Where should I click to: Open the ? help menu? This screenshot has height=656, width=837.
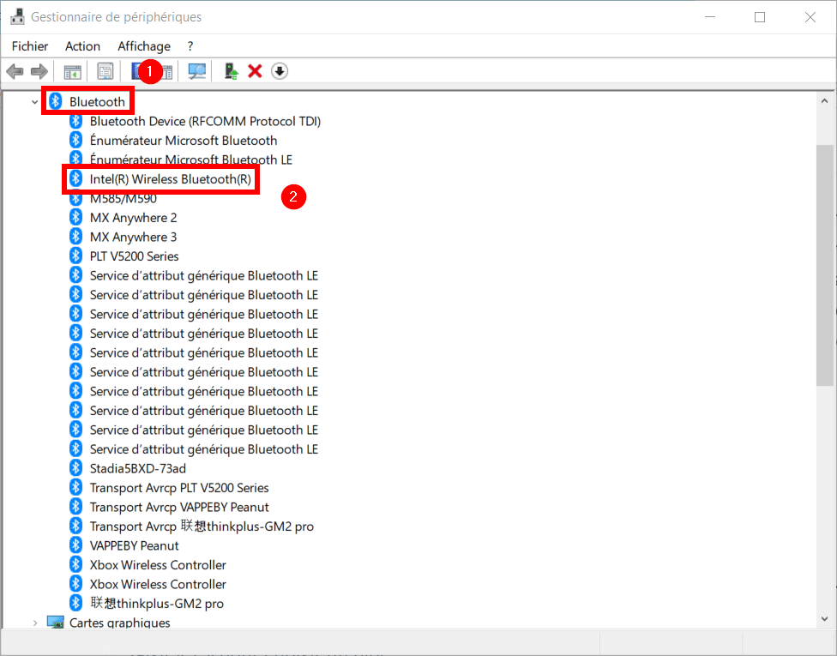coord(190,46)
